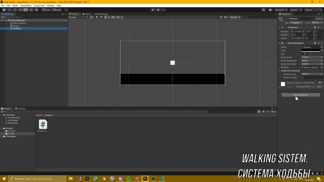Open scene camera settings icon
324x182 pixels.
pyautogui.click(x=226, y=17)
